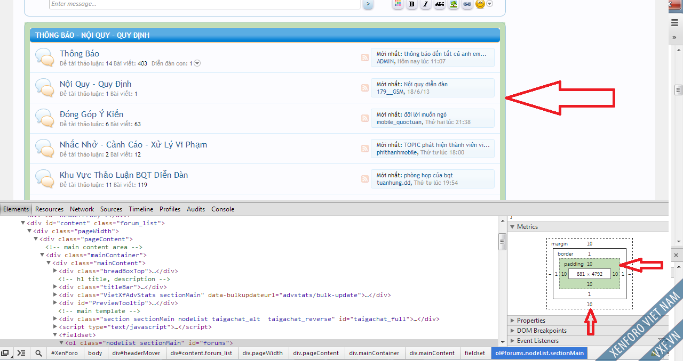Open the Network tab in DevTools

coord(82,209)
